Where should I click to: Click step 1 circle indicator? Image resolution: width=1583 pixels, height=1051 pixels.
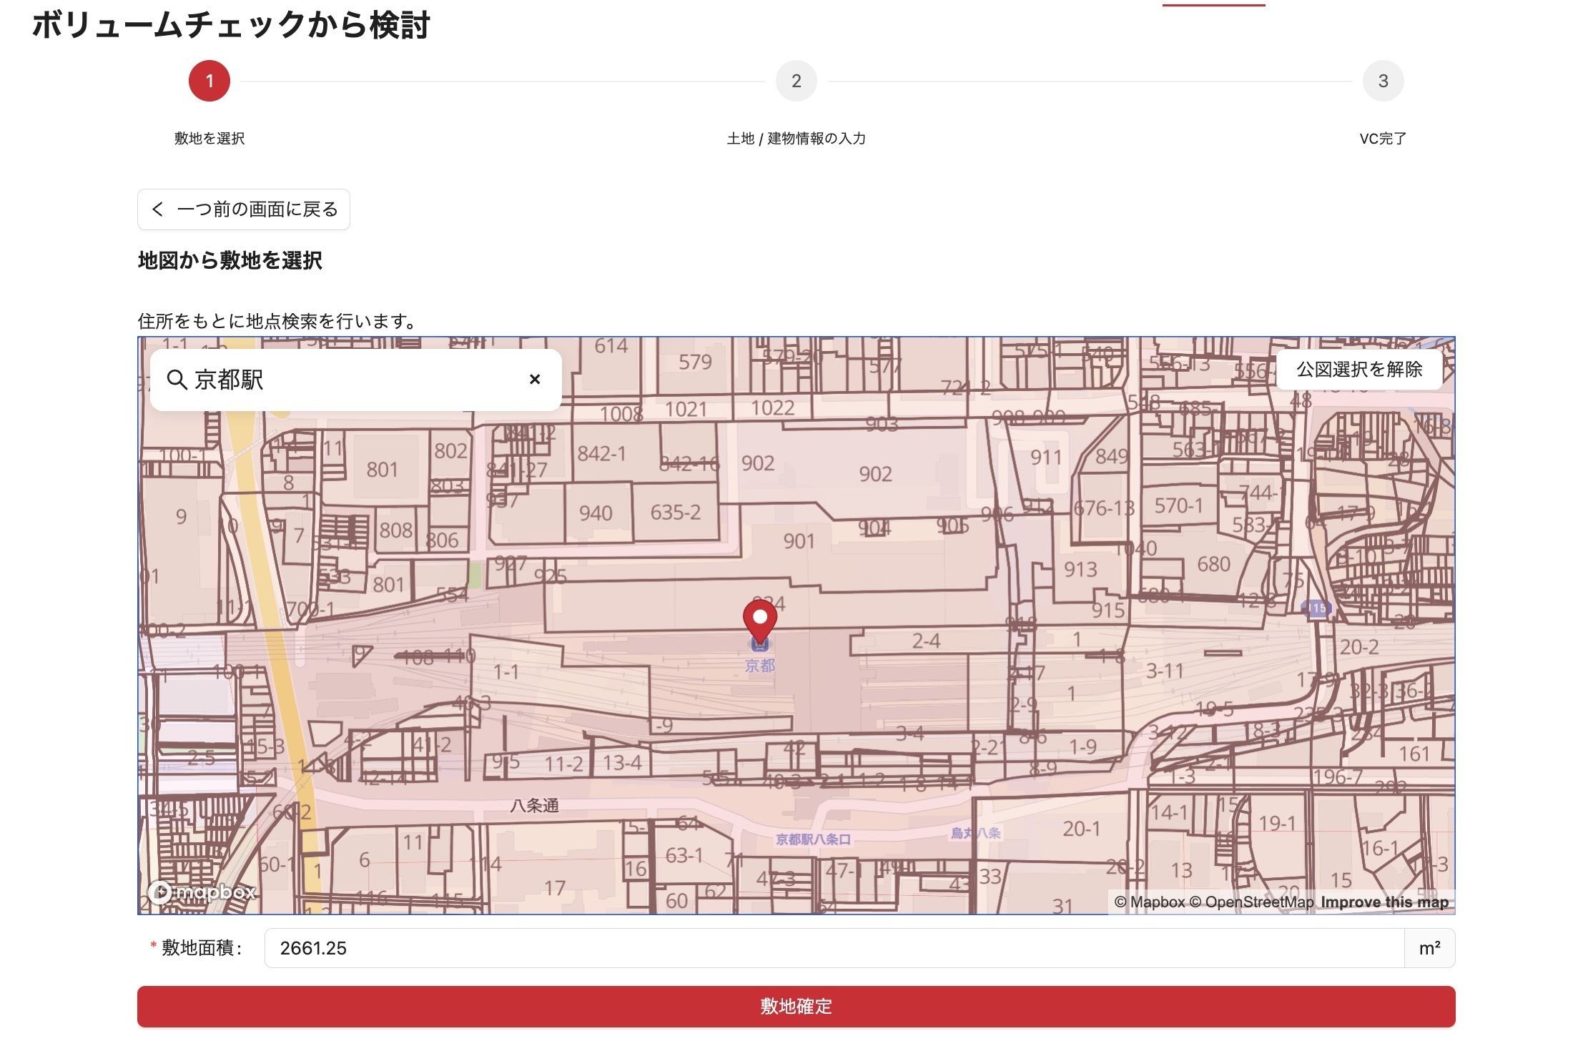[x=209, y=82]
